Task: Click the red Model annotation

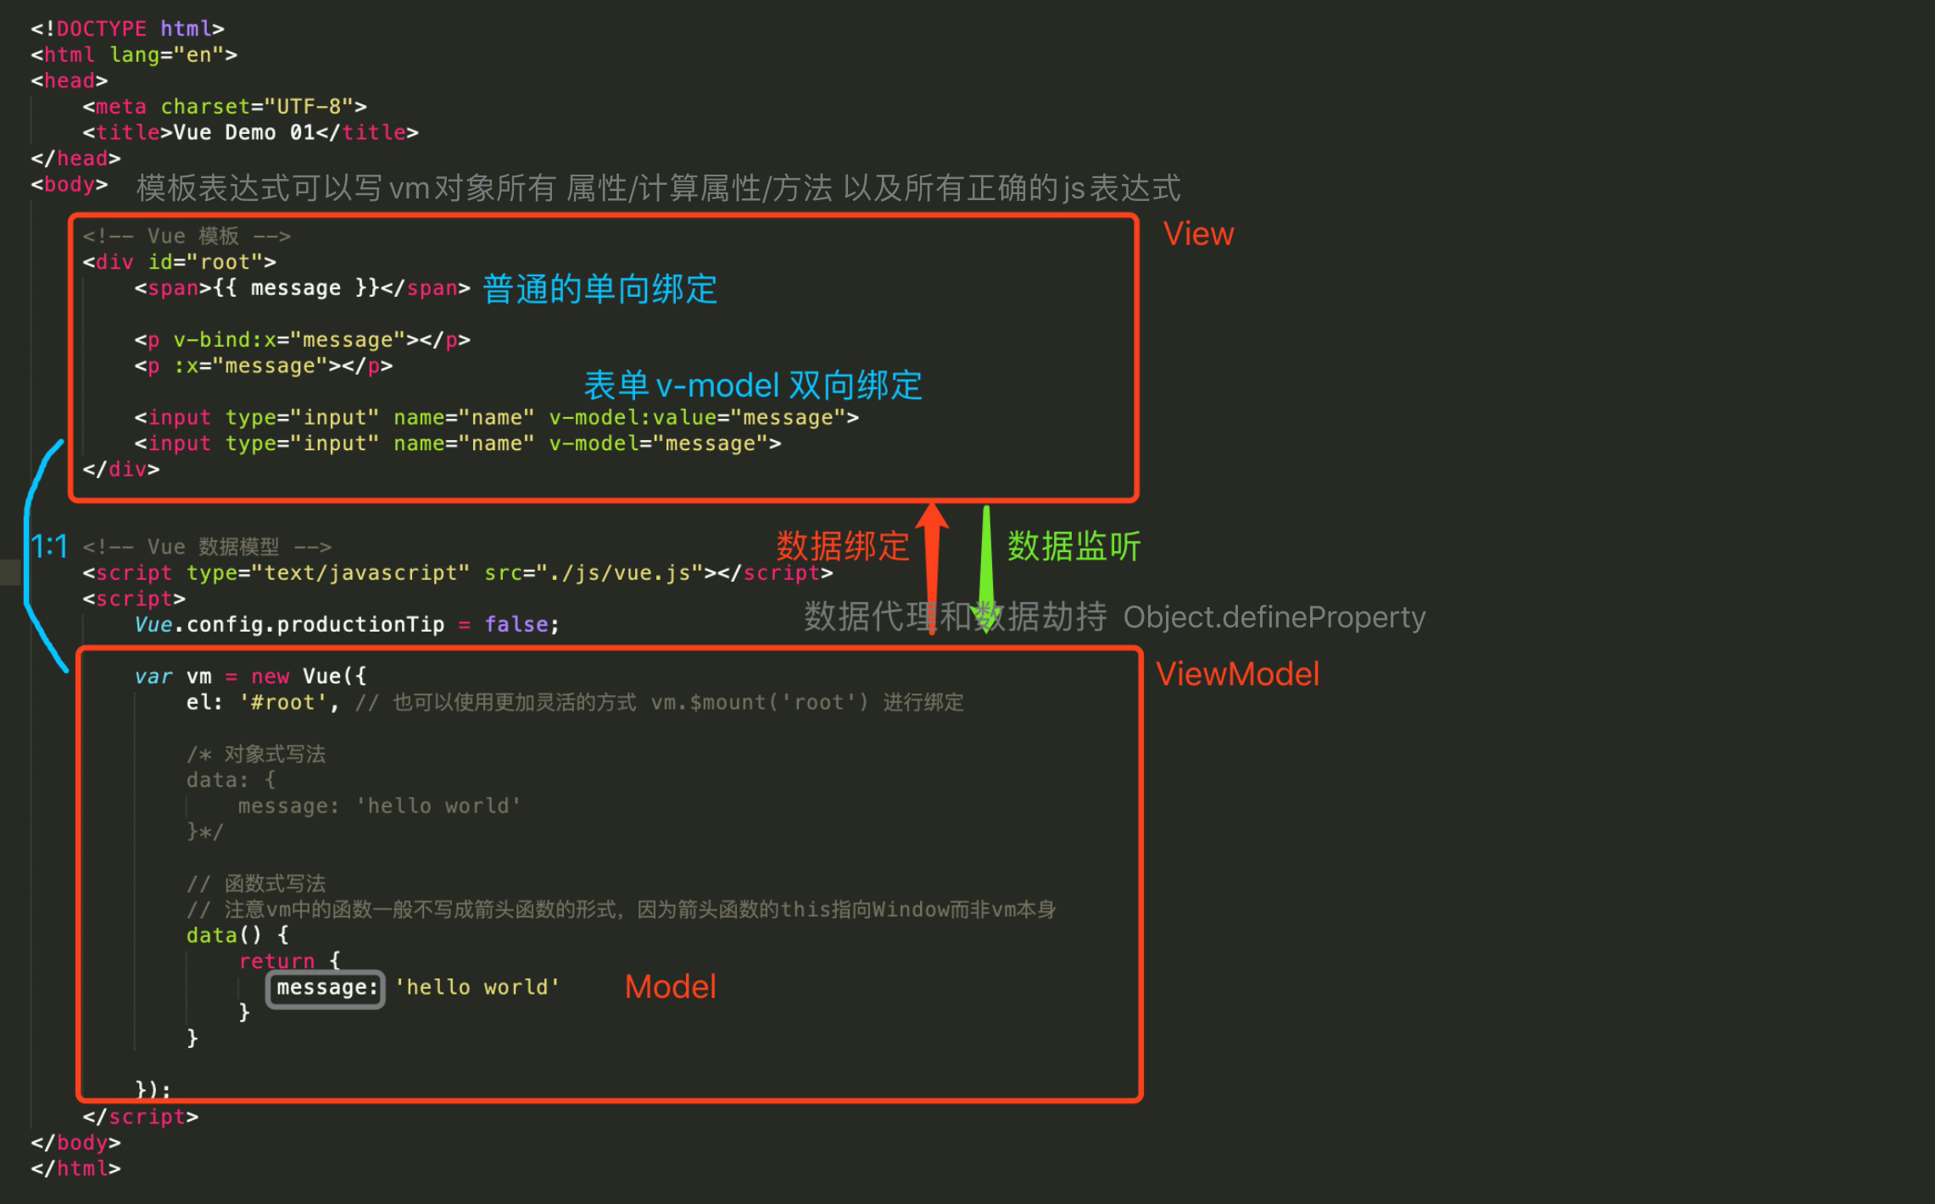Action: [670, 987]
